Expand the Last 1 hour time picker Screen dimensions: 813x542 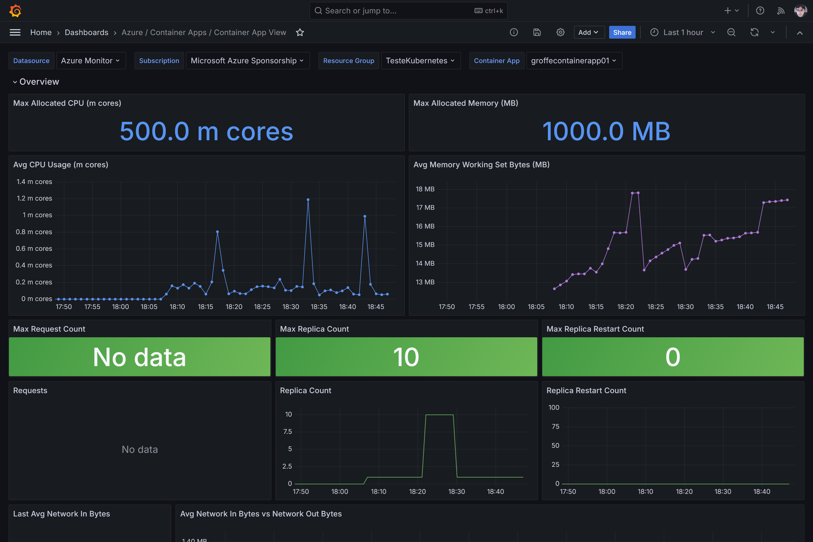[x=683, y=32]
